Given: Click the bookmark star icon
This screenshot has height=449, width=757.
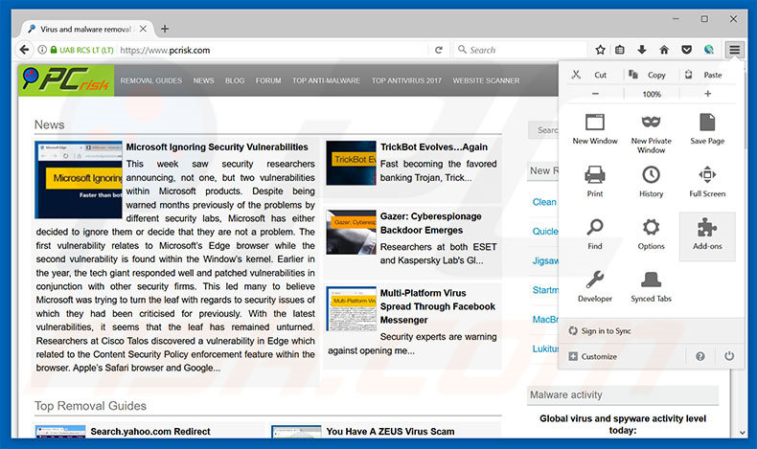Looking at the screenshot, I should tap(600, 50).
